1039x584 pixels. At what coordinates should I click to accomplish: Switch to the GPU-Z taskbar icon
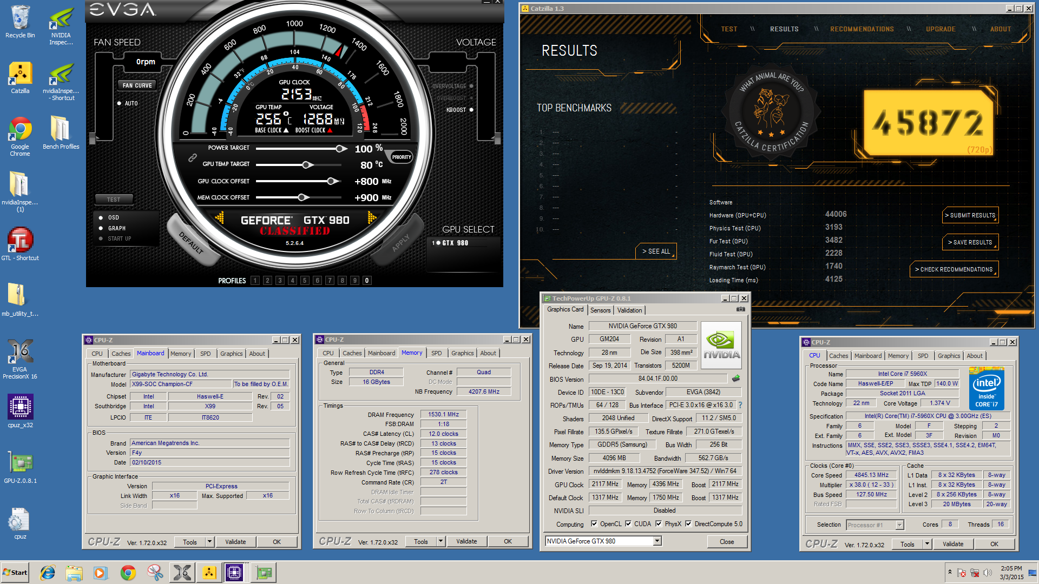264,573
